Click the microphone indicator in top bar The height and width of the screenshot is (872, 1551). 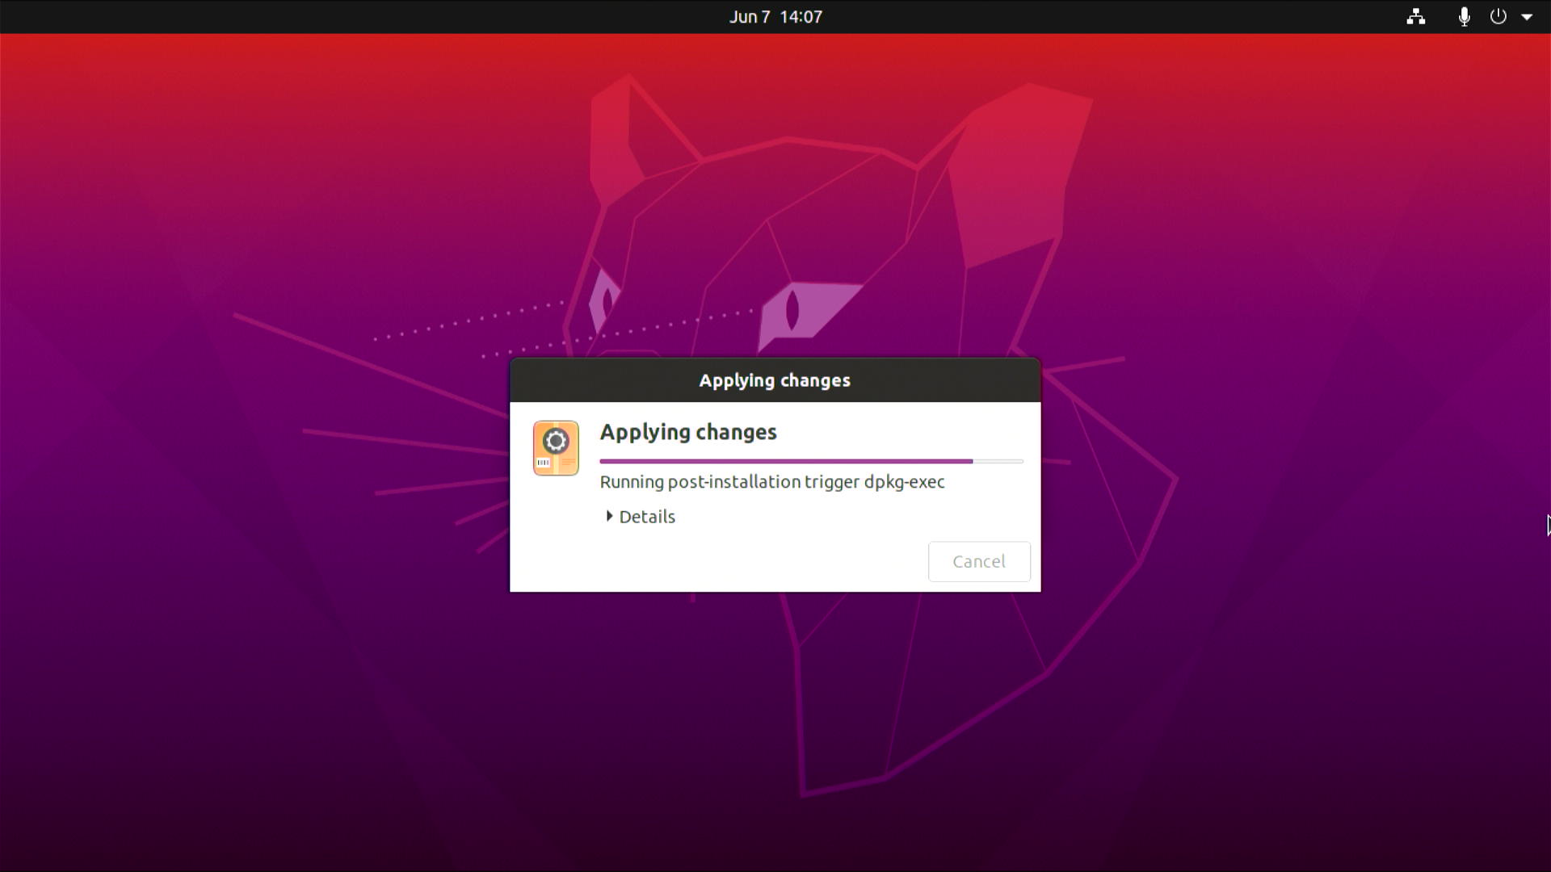point(1464,17)
